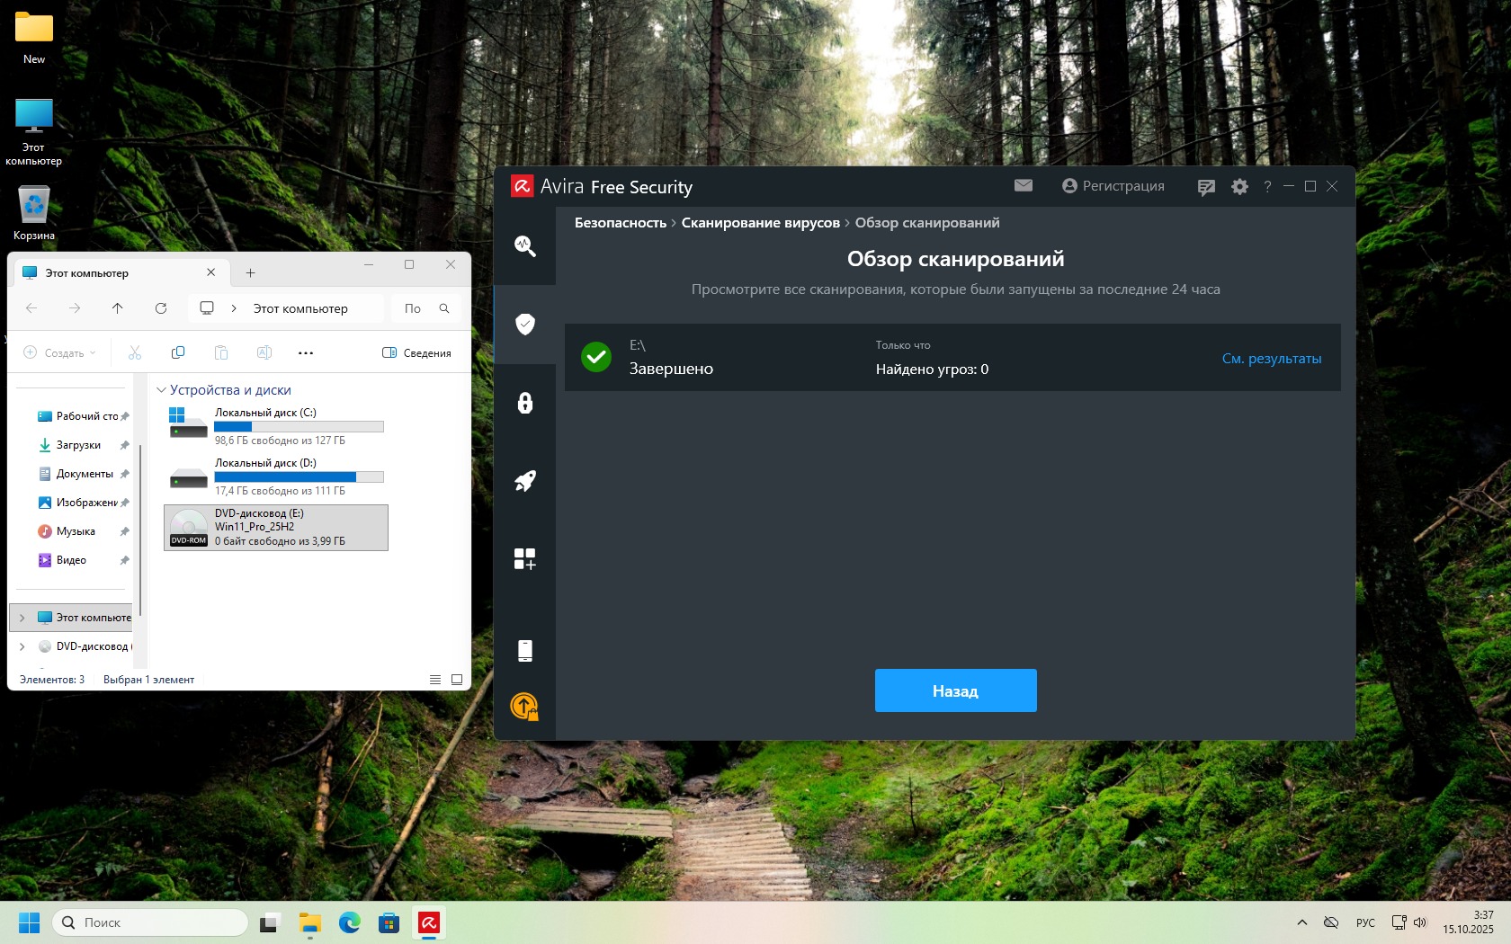Toggle the Сведения details pane
The width and height of the screenshot is (1511, 944).
[416, 353]
